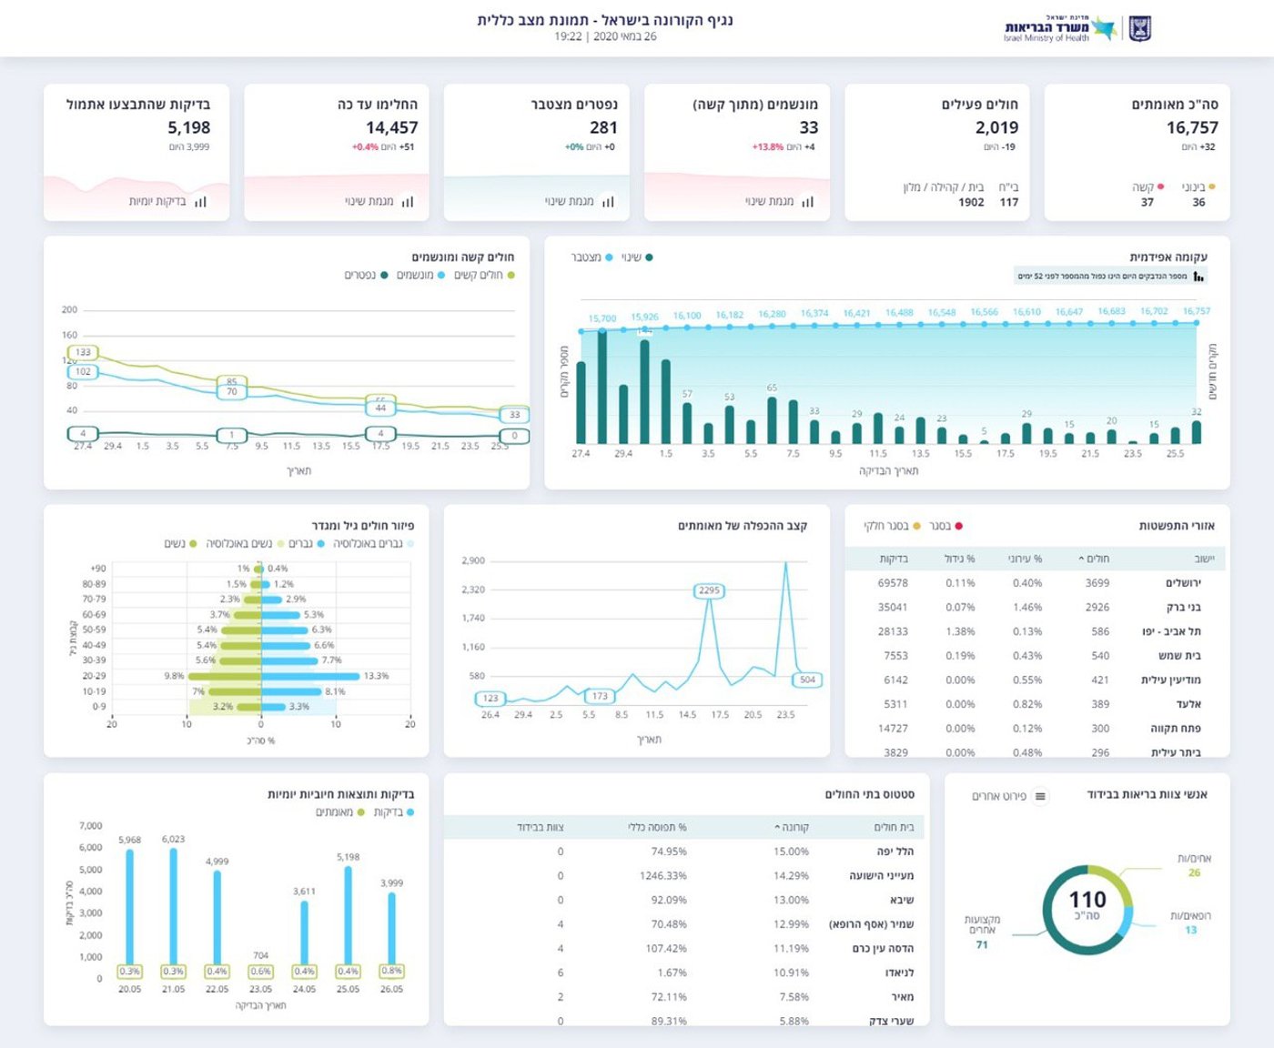
Task: Click the Israel state emblem in the header
Action: coord(1140,29)
